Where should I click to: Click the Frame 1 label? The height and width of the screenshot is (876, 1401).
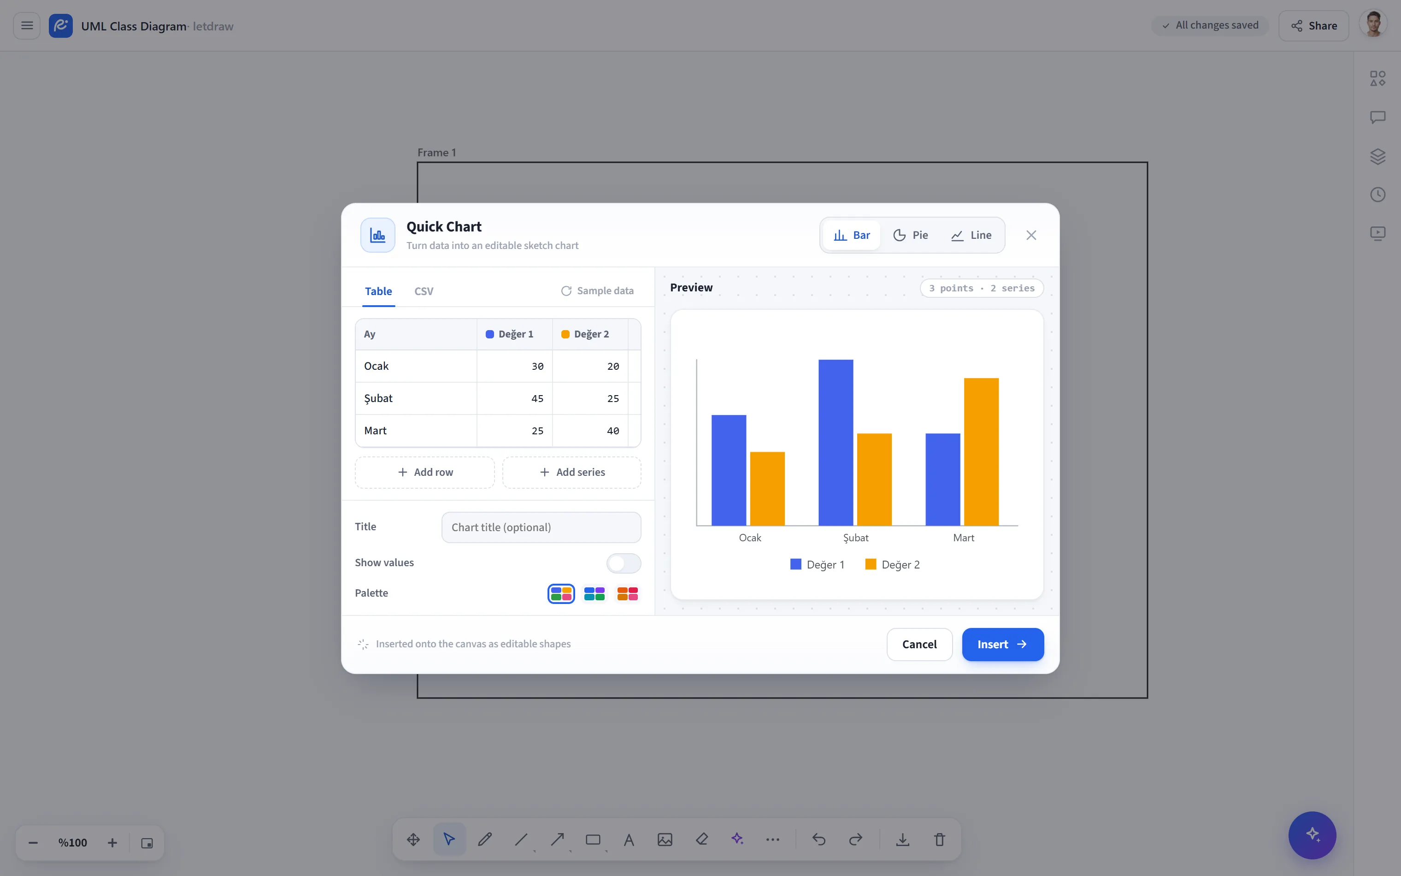coord(436,152)
